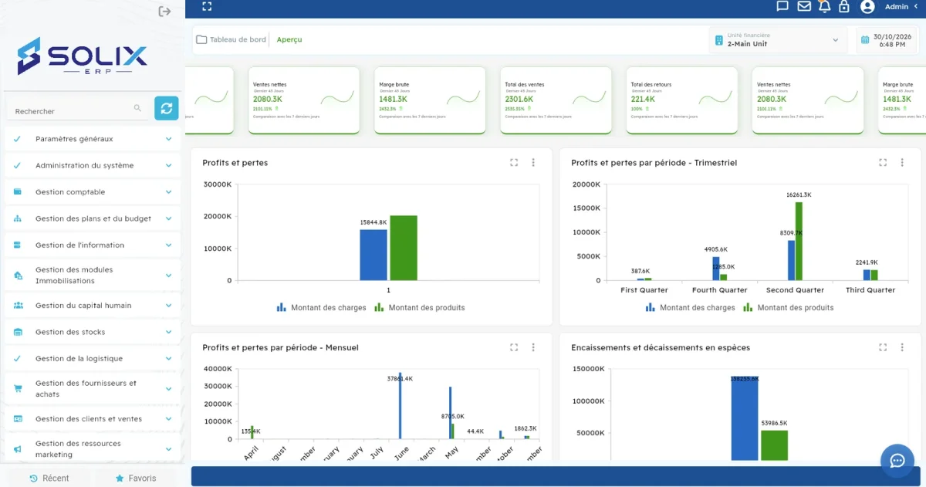Focus the Rechercher search field
This screenshot has width=926, height=487.
point(77,109)
